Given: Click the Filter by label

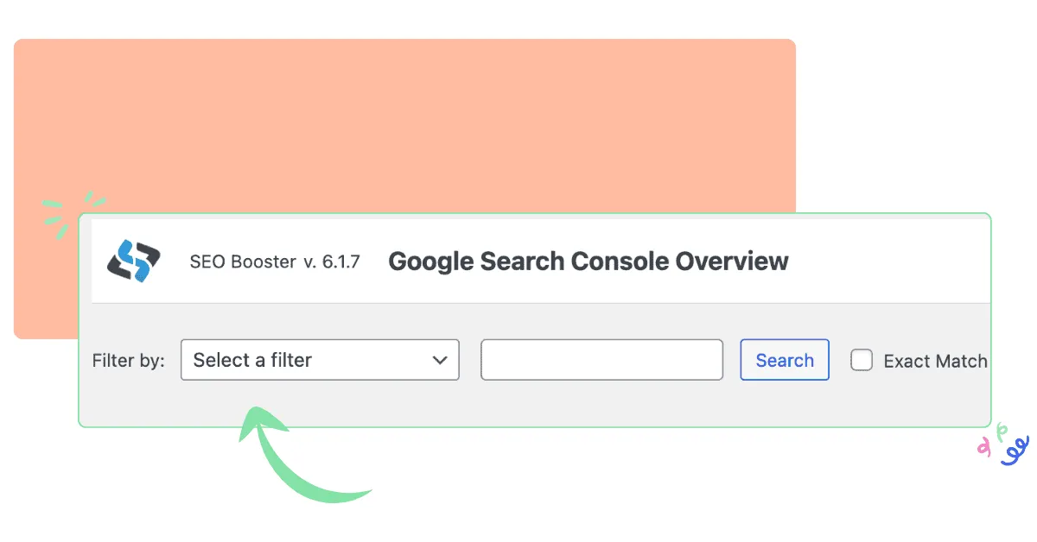Looking at the screenshot, I should click(x=128, y=361).
